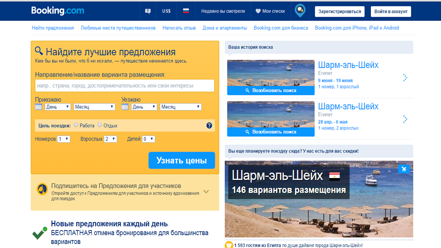Open the check-in День dropdown
Viewport: 441px width, 248px height.
pos(58,107)
